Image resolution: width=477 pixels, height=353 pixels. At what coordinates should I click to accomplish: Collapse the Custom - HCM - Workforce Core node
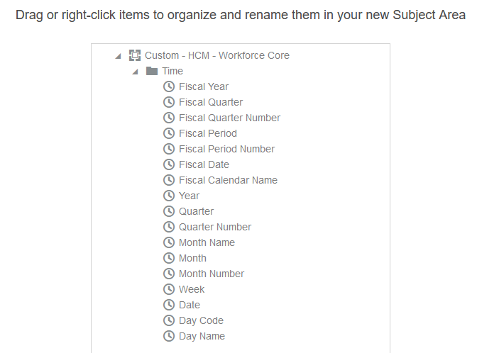click(118, 56)
